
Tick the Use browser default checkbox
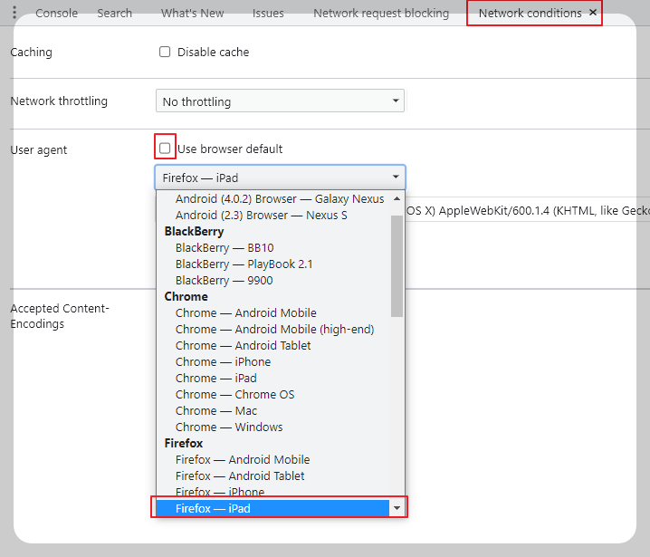[165, 148]
